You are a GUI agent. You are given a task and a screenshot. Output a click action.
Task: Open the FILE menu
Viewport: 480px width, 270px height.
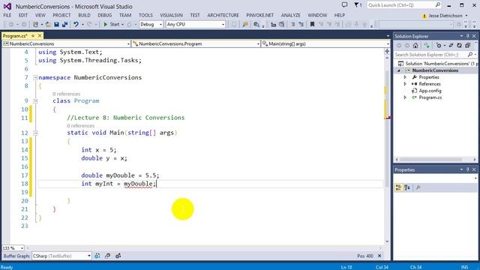coord(7,15)
